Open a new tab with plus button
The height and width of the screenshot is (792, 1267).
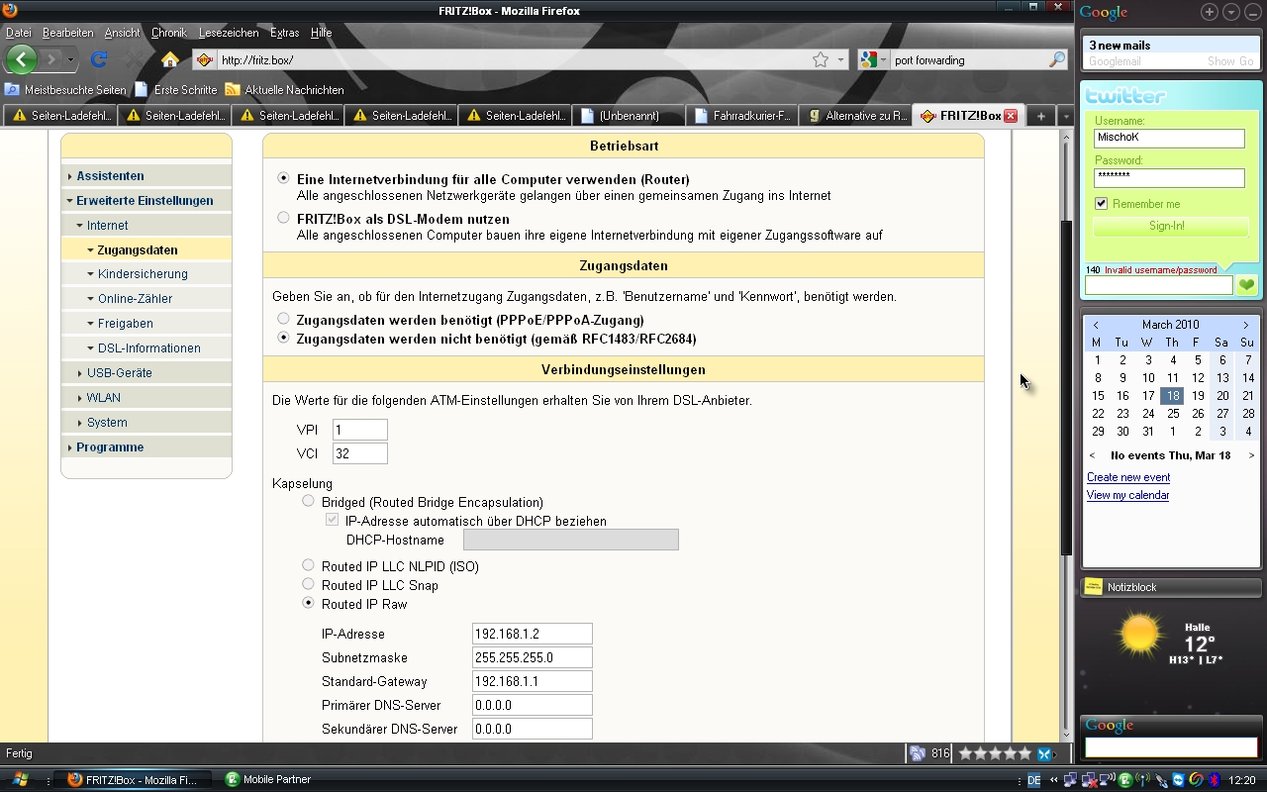click(1040, 116)
